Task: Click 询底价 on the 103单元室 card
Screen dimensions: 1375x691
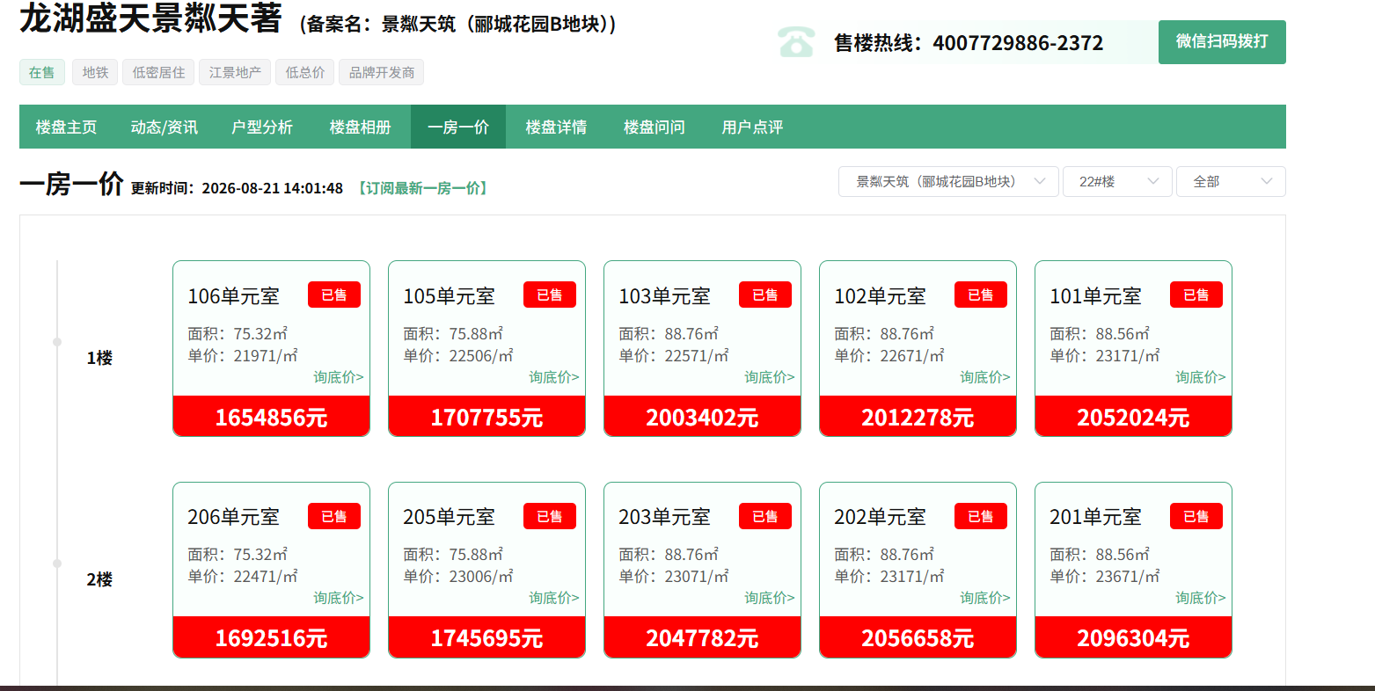Action: [770, 377]
